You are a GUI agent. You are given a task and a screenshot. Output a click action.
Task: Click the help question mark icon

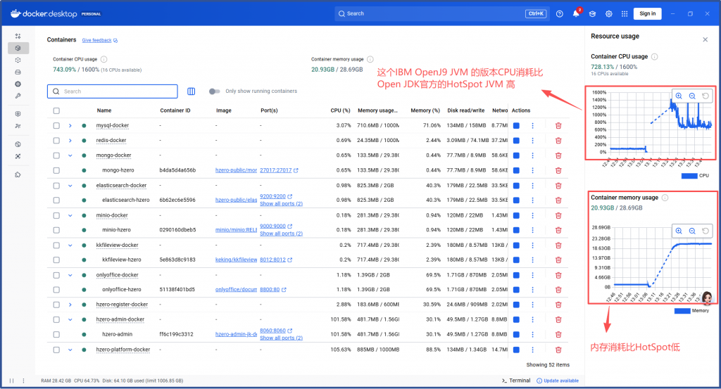coord(559,13)
